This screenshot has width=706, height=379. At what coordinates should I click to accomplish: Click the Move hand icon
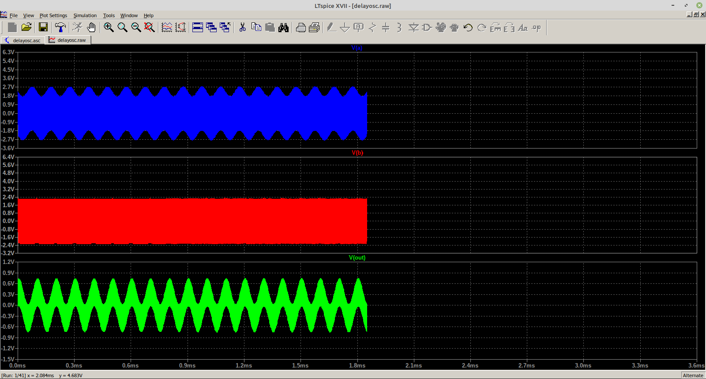point(441,27)
